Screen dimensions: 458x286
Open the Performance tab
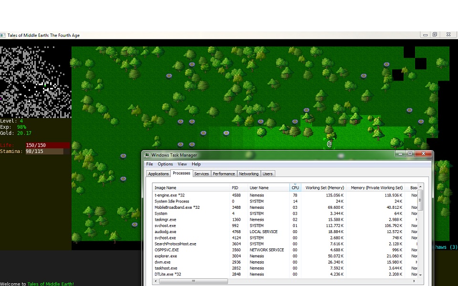pyautogui.click(x=224, y=174)
